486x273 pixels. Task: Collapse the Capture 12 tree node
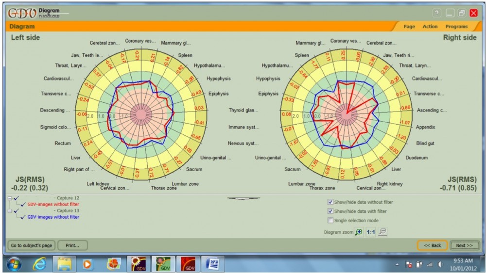click(x=10, y=198)
